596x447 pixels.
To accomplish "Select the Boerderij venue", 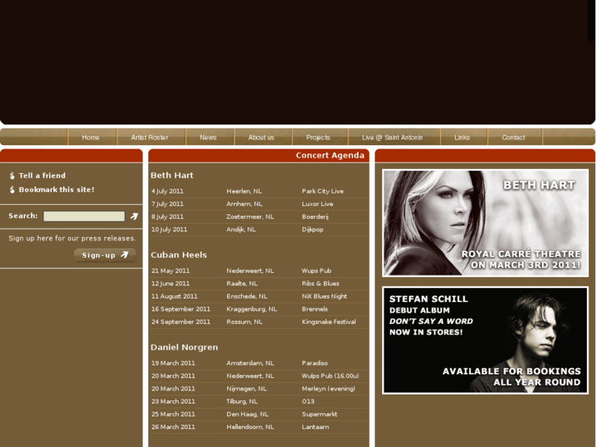I will point(315,217).
